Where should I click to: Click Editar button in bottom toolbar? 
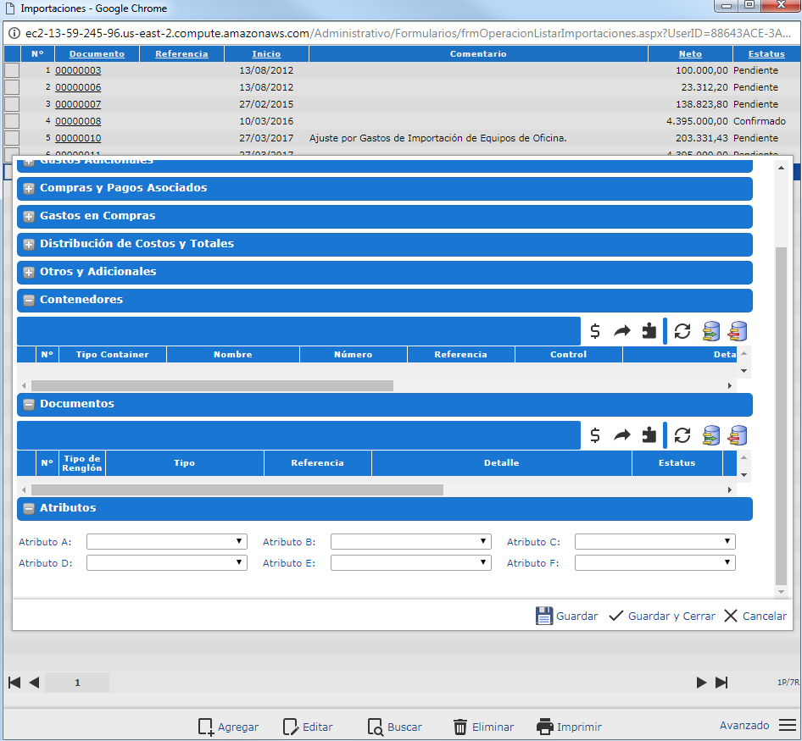[308, 727]
